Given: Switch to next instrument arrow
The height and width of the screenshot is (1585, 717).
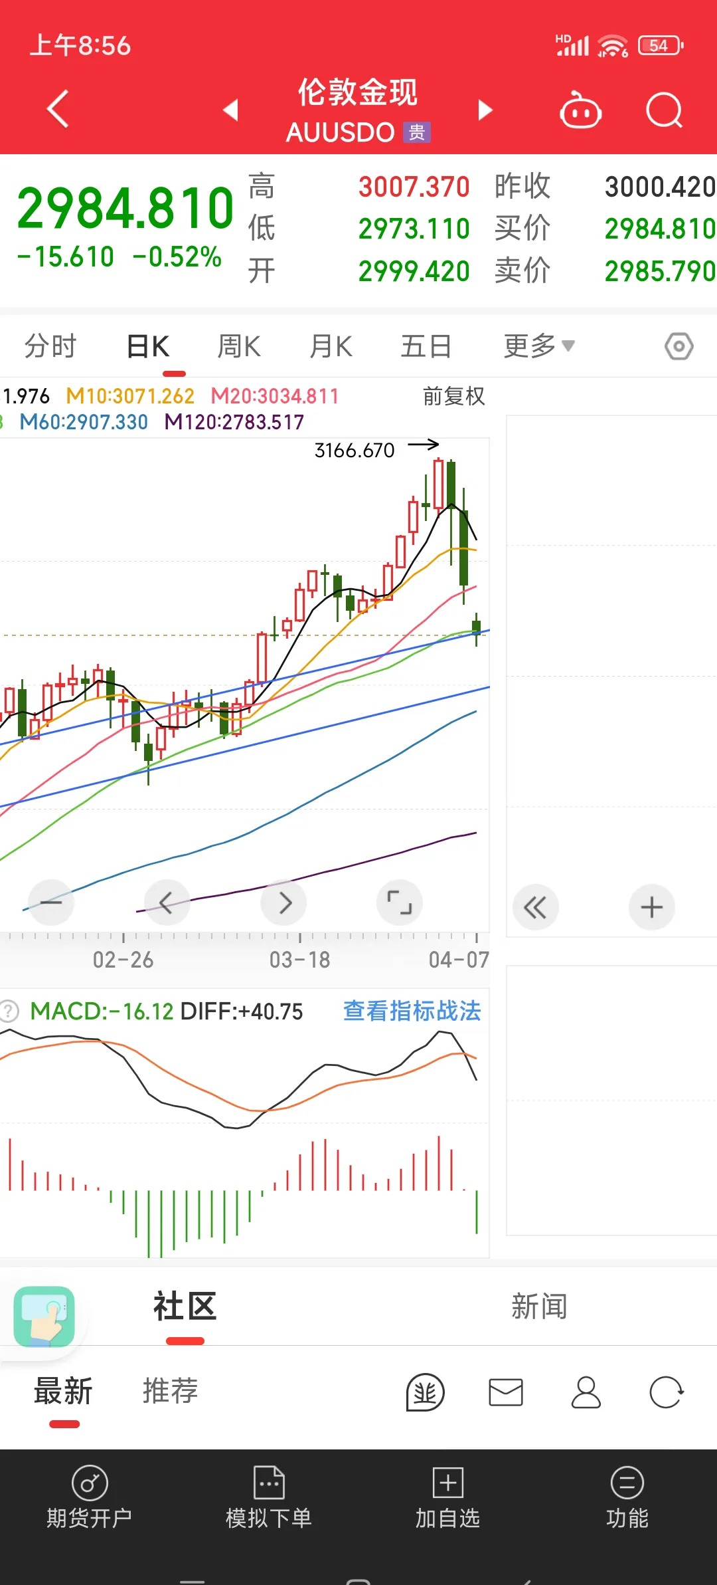Looking at the screenshot, I should [x=485, y=110].
